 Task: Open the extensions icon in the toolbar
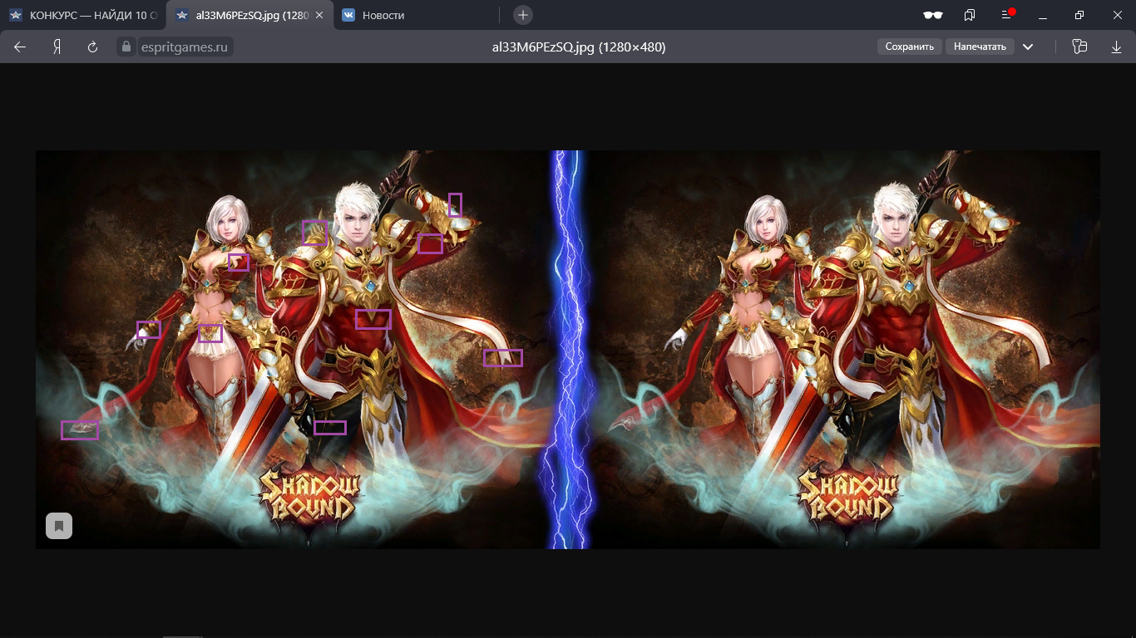1079,47
